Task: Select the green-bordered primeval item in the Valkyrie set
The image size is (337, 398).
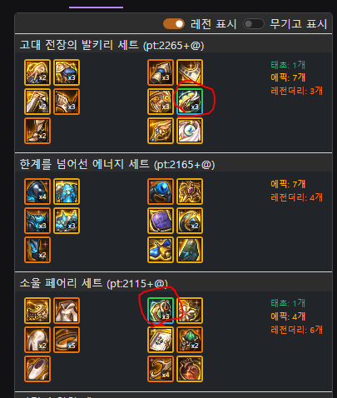Action: pyautogui.click(x=190, y=102)
